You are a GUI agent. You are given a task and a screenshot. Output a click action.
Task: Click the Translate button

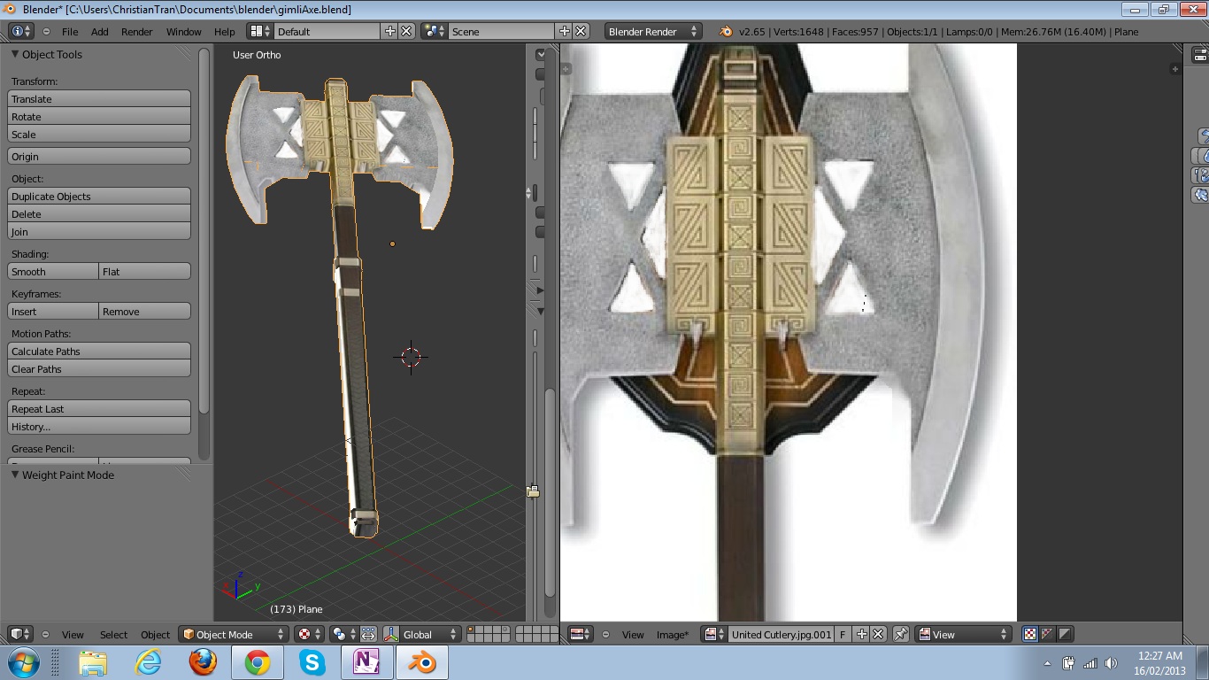tap(99, 99)
